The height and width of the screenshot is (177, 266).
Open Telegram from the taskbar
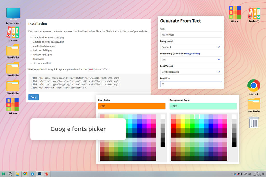click(32, 174)
